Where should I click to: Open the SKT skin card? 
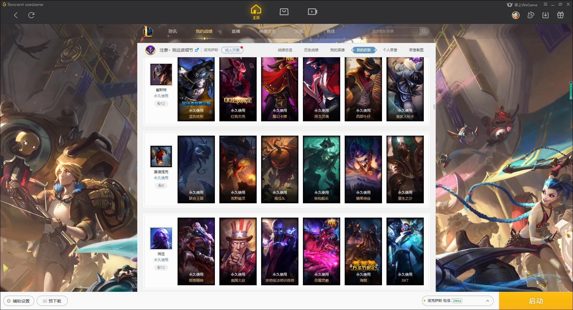pyautogui.click(x=405, y=251)
